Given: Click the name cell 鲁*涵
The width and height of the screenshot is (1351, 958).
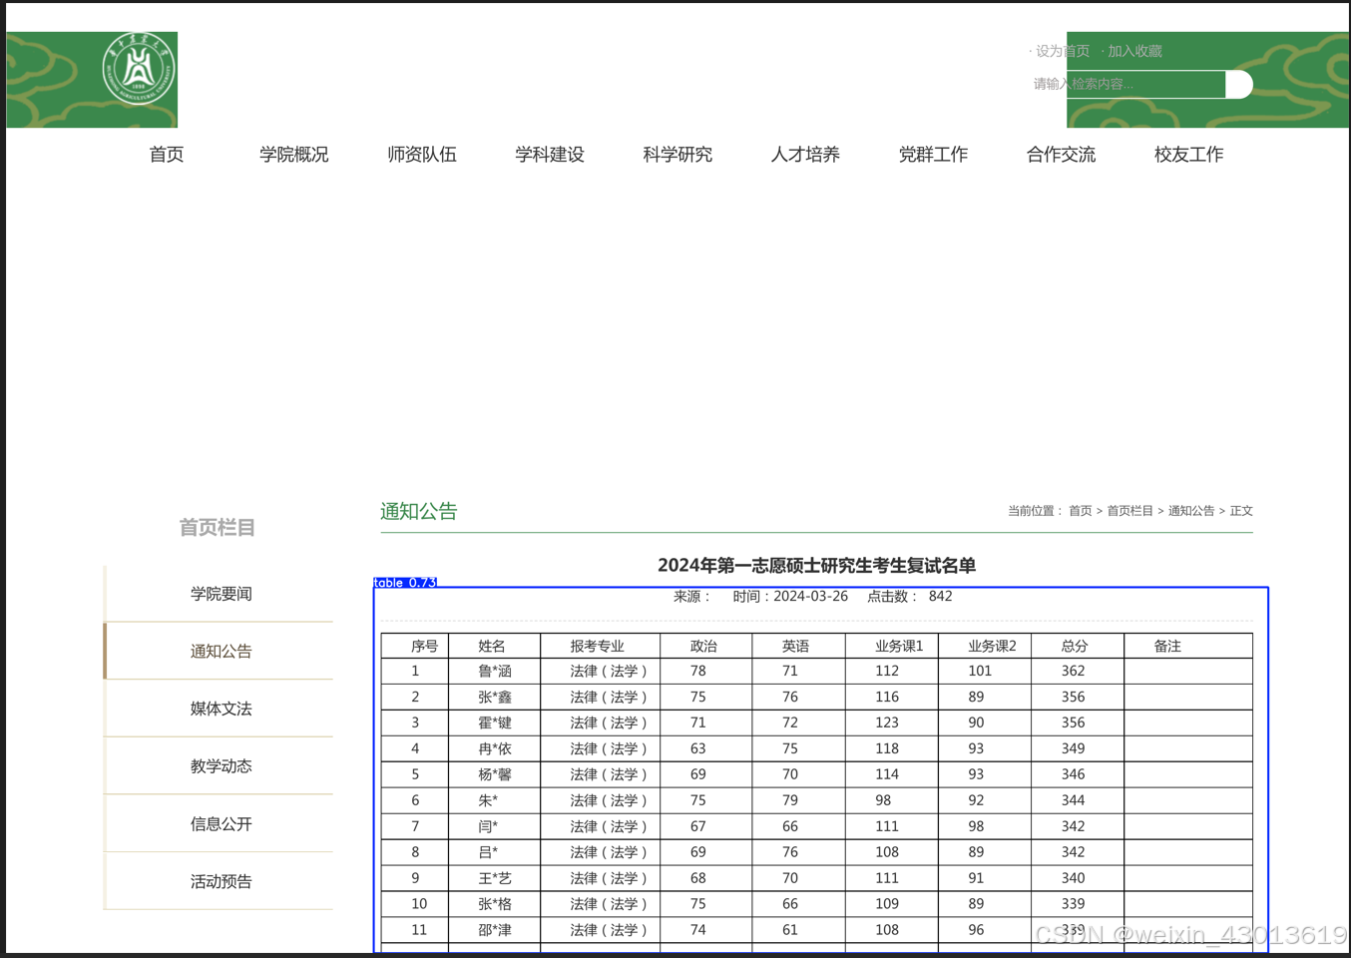Looking at the screenshot, I should 495,672.
